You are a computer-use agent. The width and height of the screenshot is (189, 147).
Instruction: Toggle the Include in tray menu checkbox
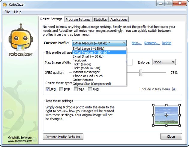click(174, 89)
